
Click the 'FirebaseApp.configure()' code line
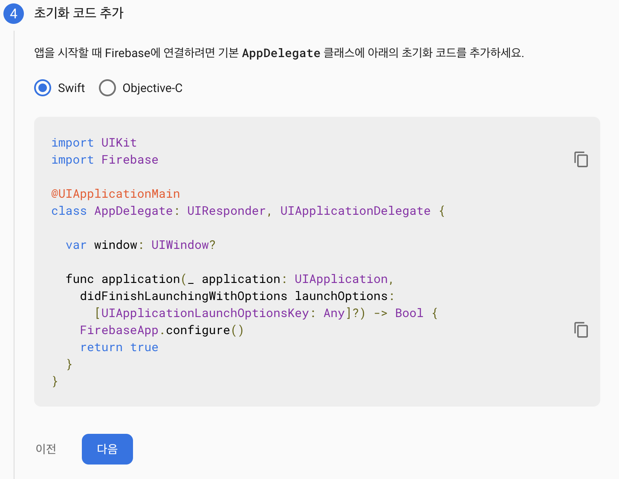click(x=162, y=330)
